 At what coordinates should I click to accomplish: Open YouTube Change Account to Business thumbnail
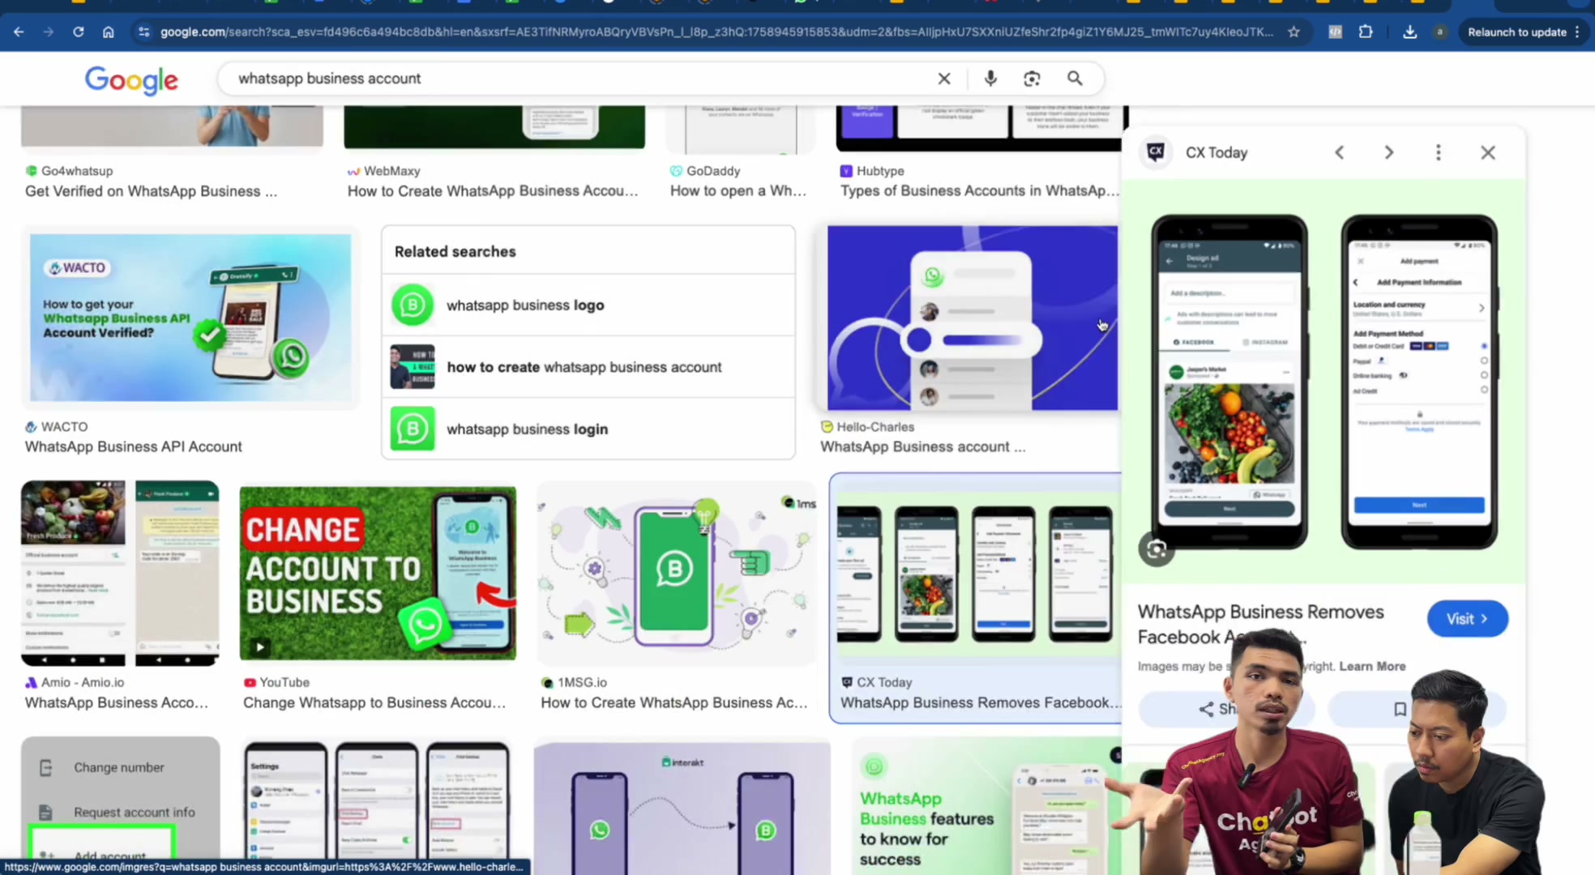click(378, 573)
